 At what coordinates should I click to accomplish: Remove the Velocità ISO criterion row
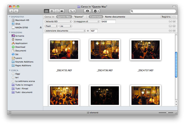[170, 22]
